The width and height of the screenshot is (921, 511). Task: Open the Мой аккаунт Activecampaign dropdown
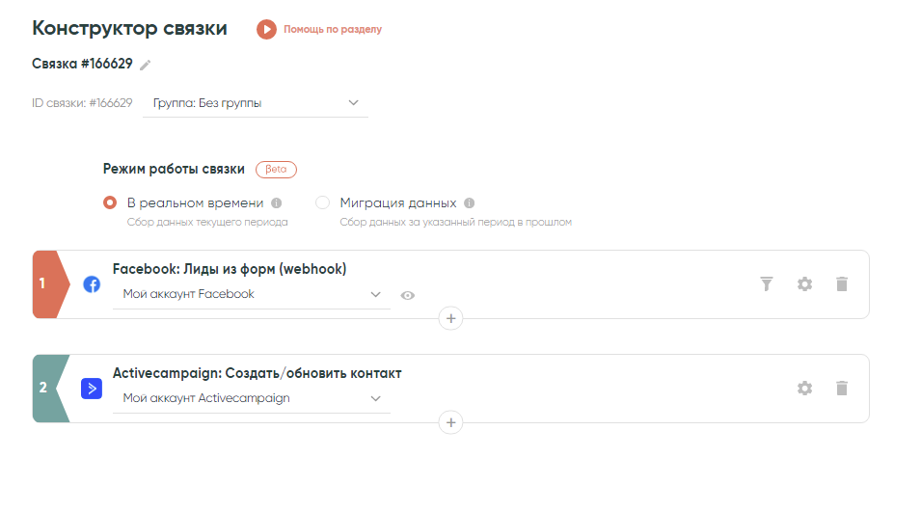(252, 398)
